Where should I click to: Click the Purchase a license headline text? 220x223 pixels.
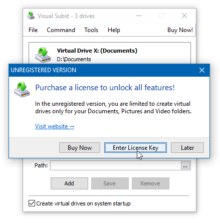point(105,88)
